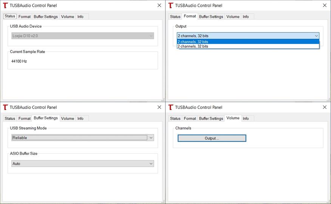Click the active Format tab above the Output dropdown

190,16
